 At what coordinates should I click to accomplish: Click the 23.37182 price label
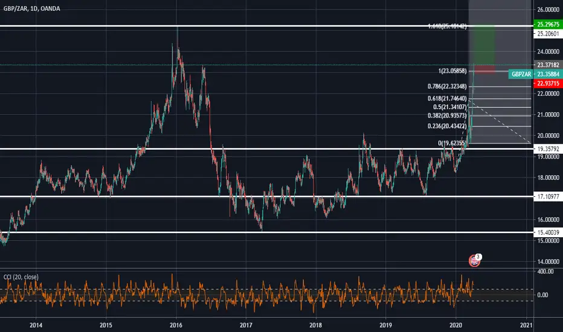548,65
